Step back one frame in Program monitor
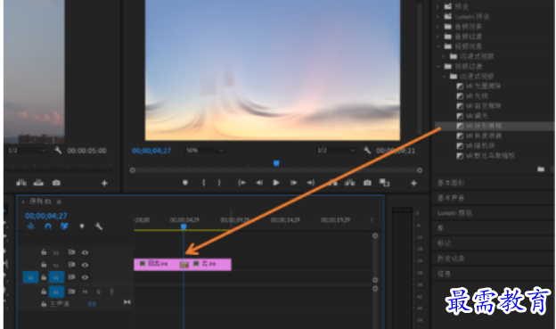 pyautogui.click(x=259, y=183)
